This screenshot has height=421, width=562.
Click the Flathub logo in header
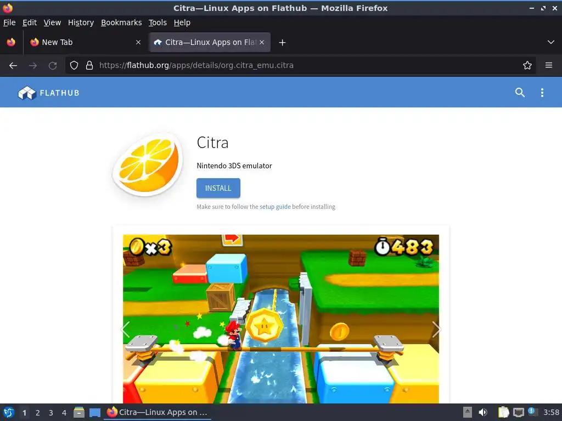coord(49,93)
